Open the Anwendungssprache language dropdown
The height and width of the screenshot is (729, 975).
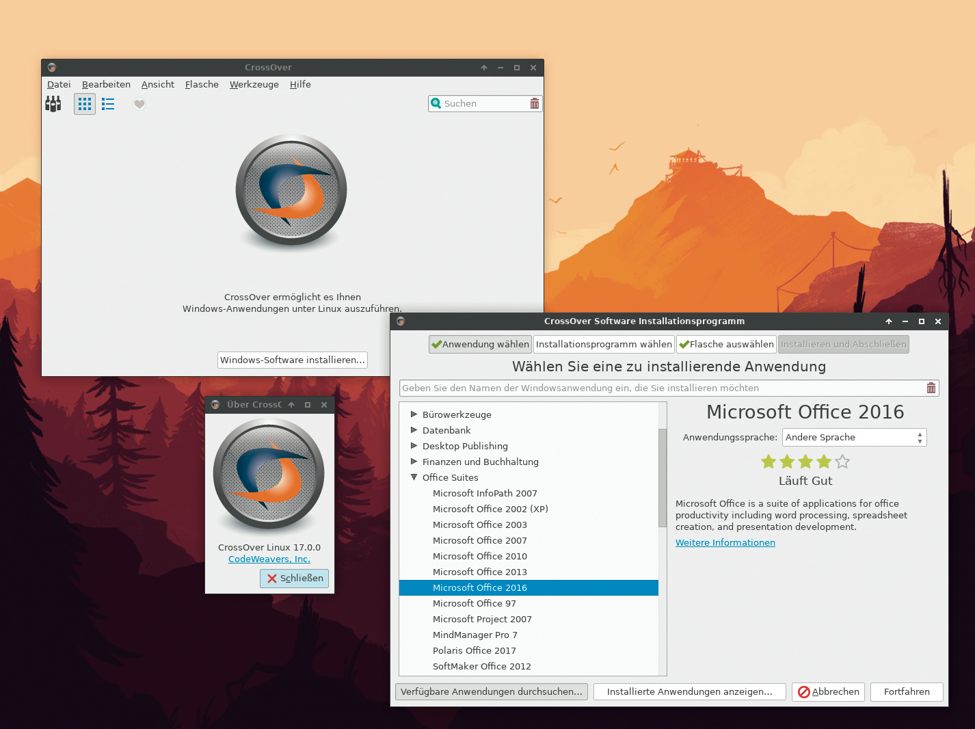tap(854, 437)
